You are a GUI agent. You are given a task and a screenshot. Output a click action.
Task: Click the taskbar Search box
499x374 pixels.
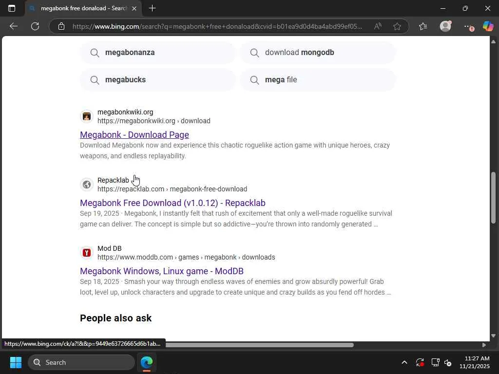[x=81, y=362]
